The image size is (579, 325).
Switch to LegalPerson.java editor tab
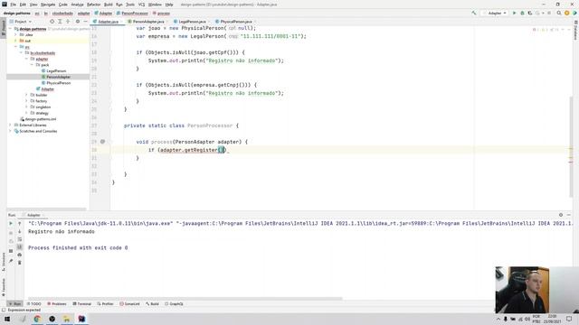pyautogui.click(x=190, y=22)
